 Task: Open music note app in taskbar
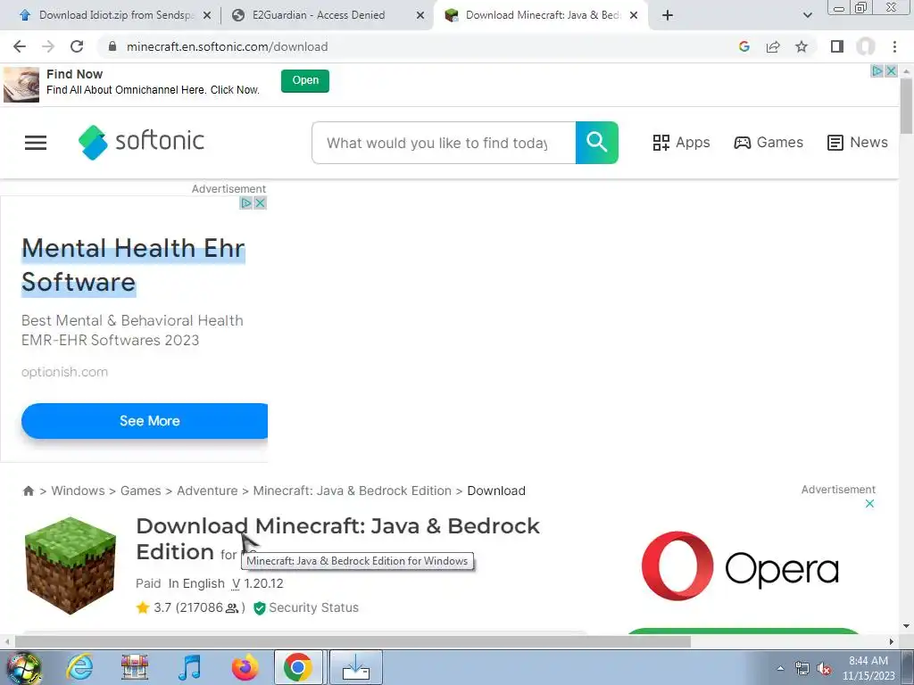coord(189,667)
